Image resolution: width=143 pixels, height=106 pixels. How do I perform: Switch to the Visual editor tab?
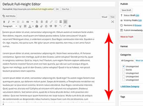click(x=105, y=17)
